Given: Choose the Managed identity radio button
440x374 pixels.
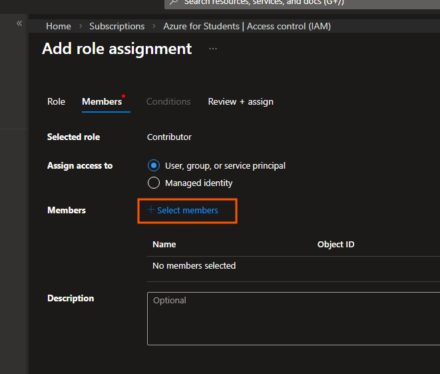Looking at the screenshot, I should point(154,183).
